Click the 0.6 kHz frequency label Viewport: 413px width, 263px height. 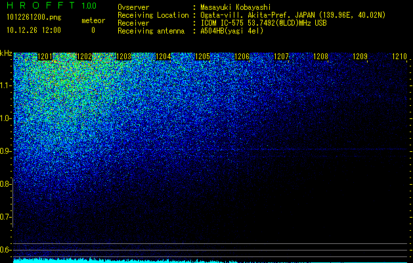[5, 250]
